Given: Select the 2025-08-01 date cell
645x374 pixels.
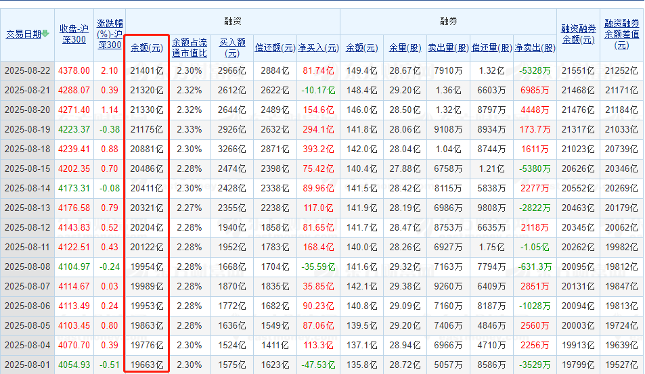Looking at the screenshot, I should coord(27,365).
